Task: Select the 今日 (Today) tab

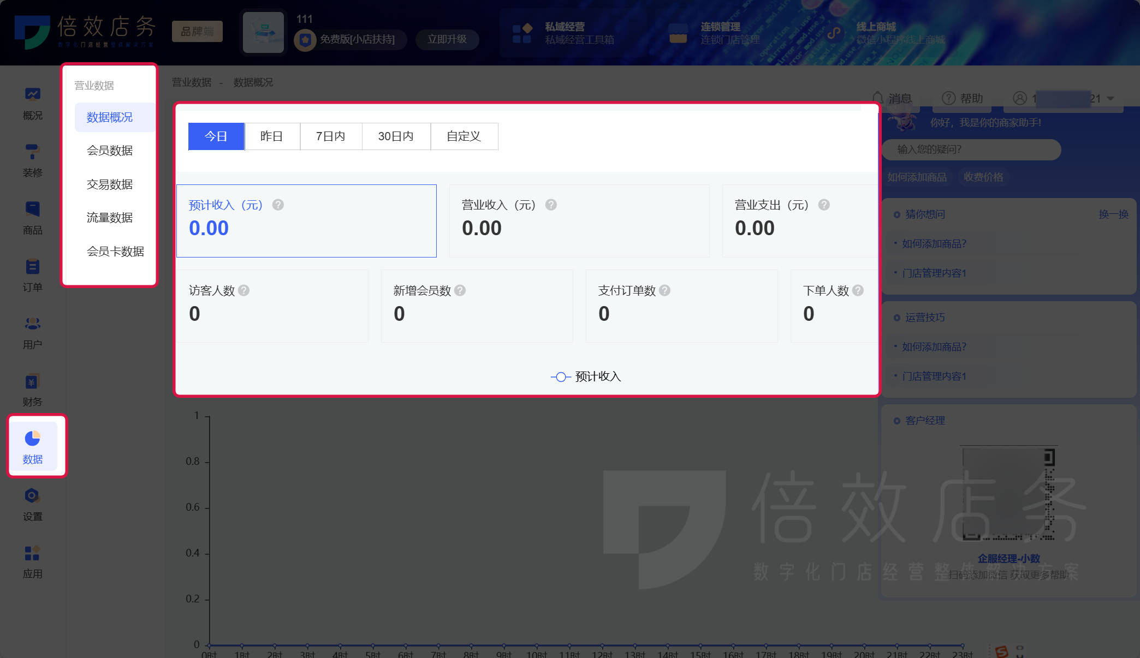Action: [218, 136]
